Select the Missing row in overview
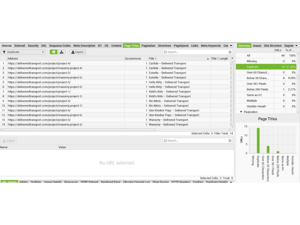Screen dimensions: 300x225 266,61
